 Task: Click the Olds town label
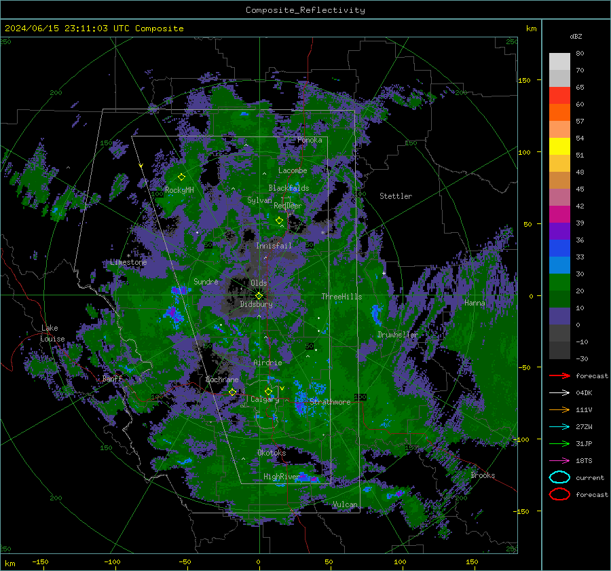[259, 283]
